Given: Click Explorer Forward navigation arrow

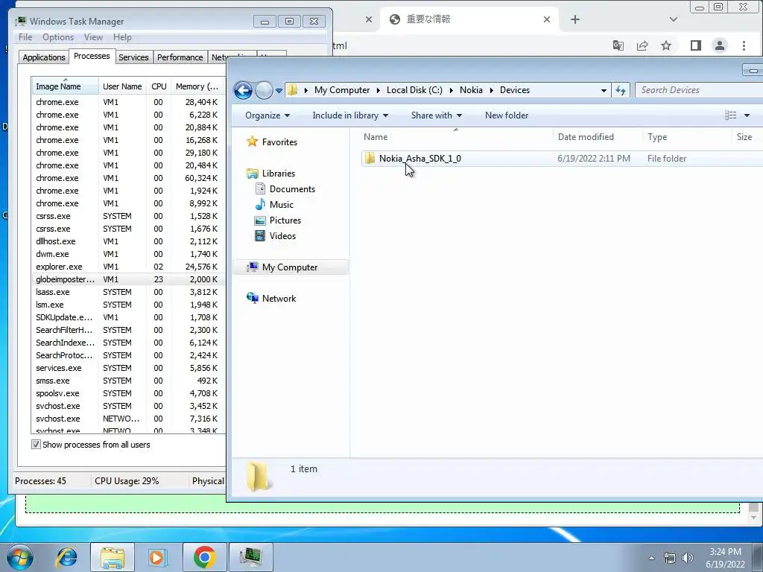Looking at the screenshot, I should 264,90.
